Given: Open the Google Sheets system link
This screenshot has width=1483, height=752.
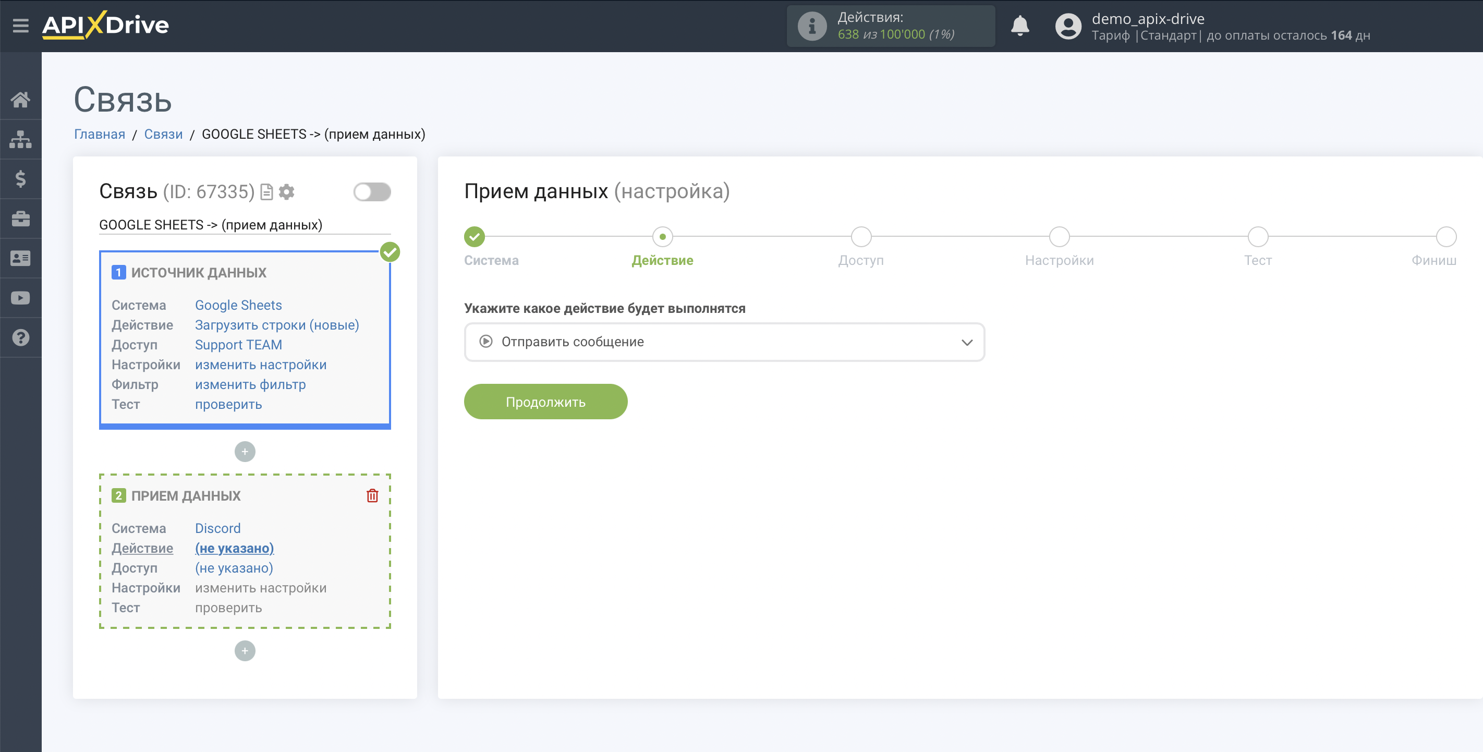Looking at the screenshot, I should coord(238,305).
